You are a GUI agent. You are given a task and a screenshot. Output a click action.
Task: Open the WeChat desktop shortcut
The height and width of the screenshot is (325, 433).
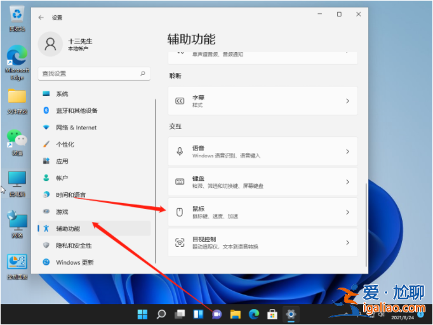click(17, 142)
